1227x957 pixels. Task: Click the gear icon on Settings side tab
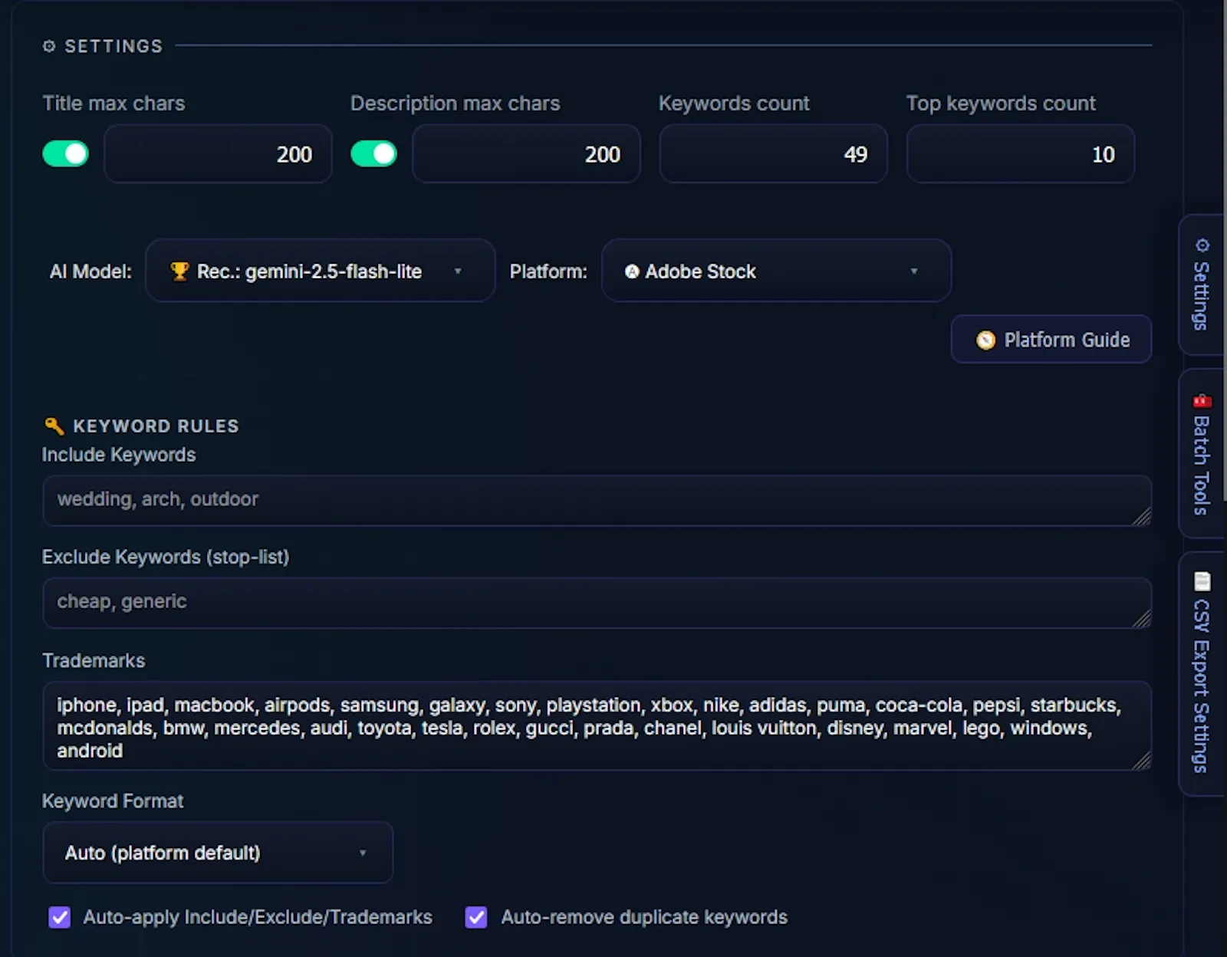pos(1202,245)
